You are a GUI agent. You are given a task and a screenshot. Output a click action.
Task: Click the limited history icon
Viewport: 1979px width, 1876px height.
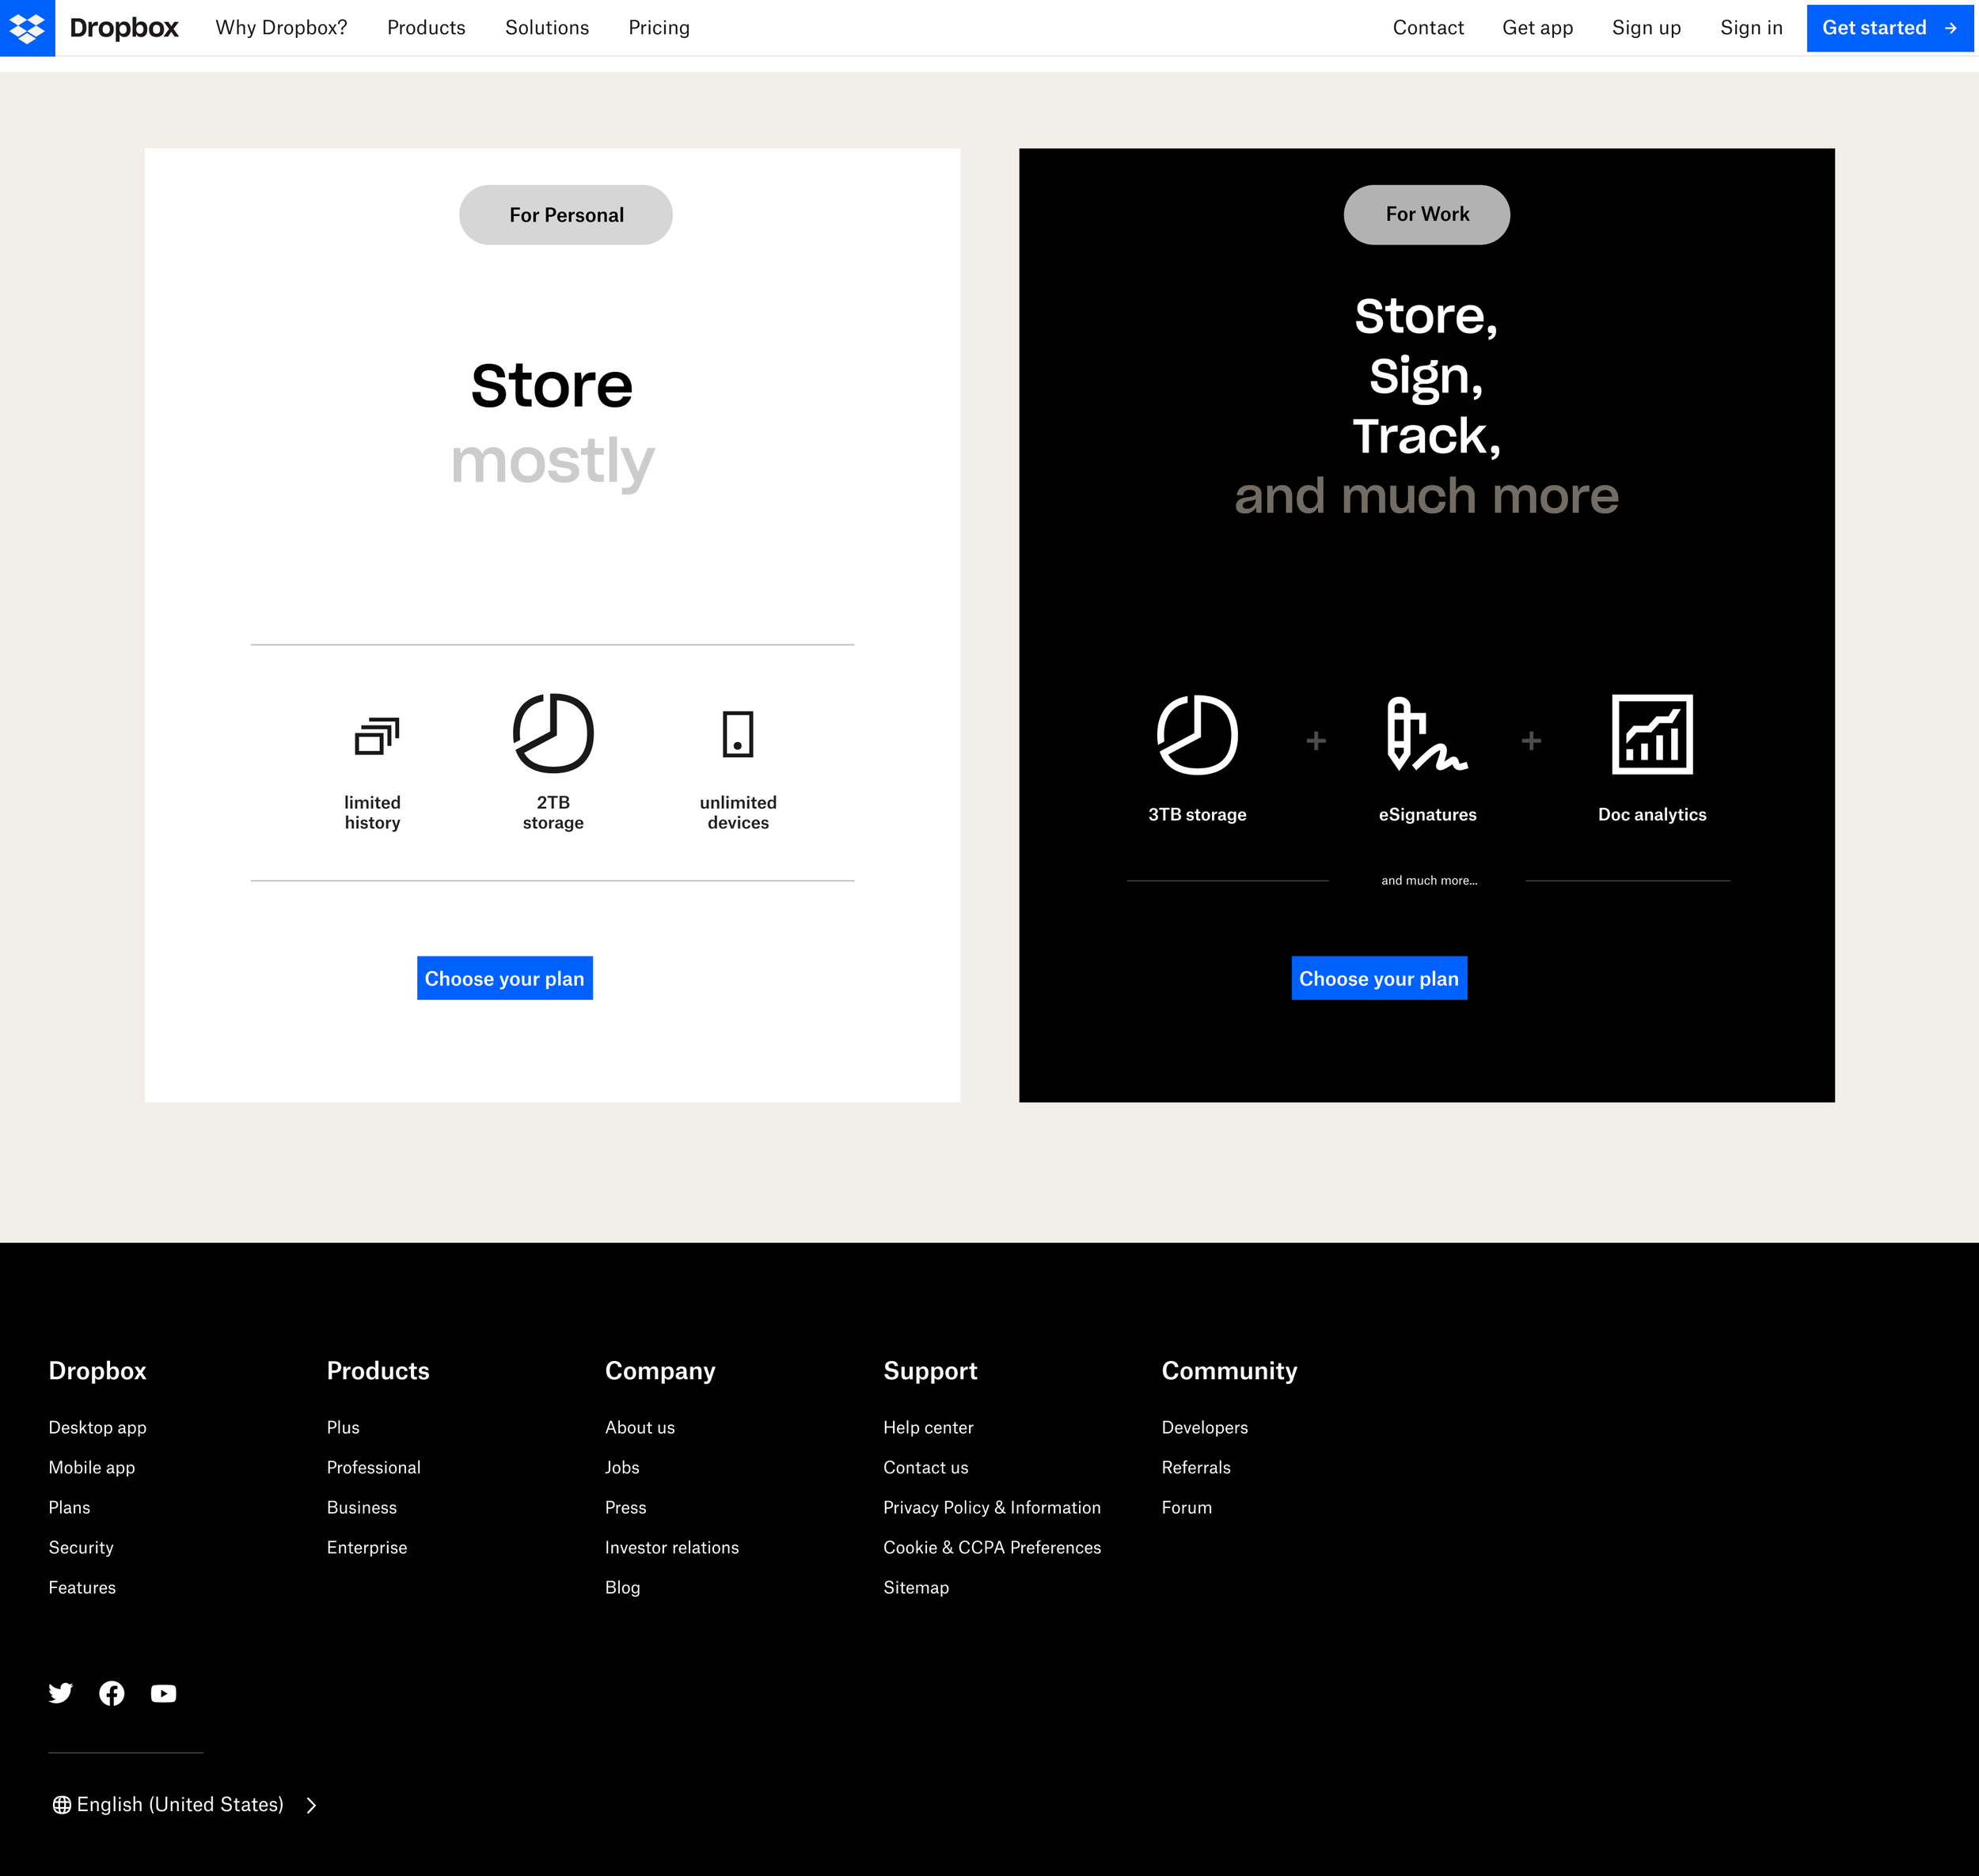tap(377, 736)
